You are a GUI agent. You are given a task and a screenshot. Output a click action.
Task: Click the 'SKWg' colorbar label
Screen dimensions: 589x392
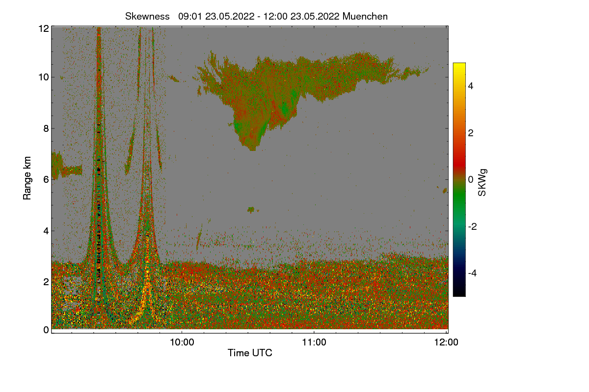pyautogui.click(x=482, y=182)
